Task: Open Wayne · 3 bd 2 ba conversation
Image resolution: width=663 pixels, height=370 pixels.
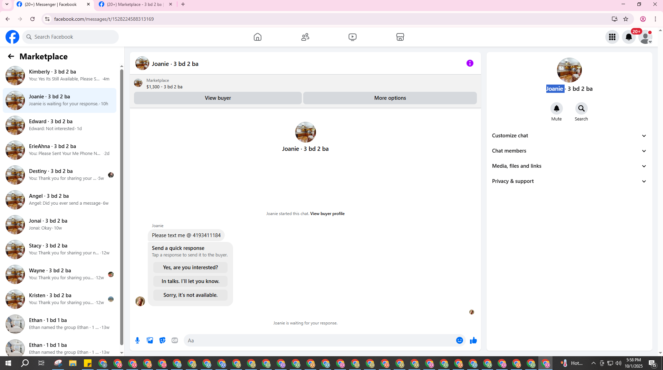Action: click(59, 274)
